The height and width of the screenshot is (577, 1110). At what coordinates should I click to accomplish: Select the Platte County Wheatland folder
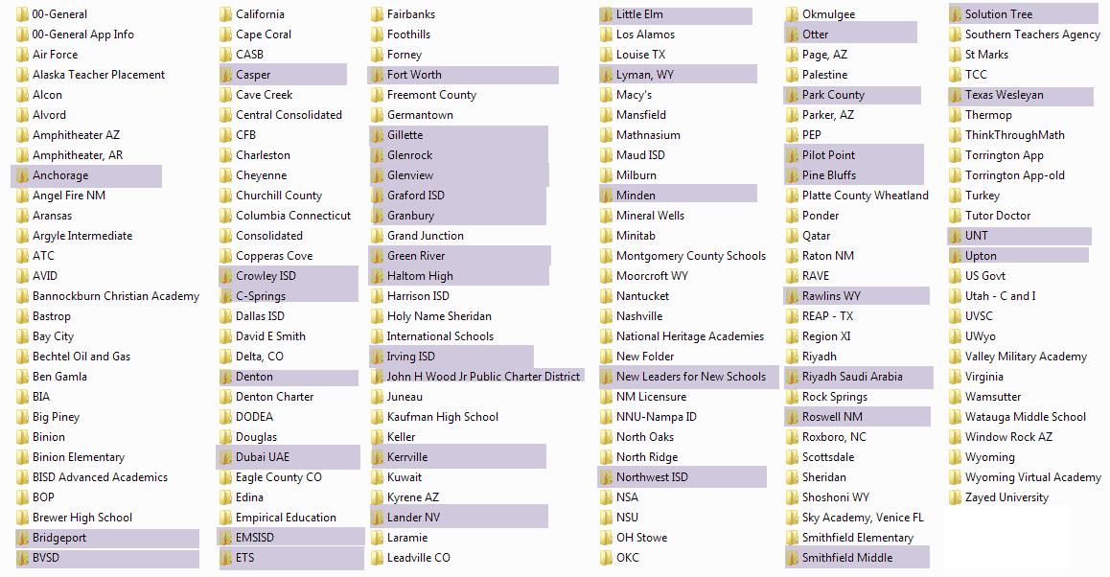(x=865, y=196)
